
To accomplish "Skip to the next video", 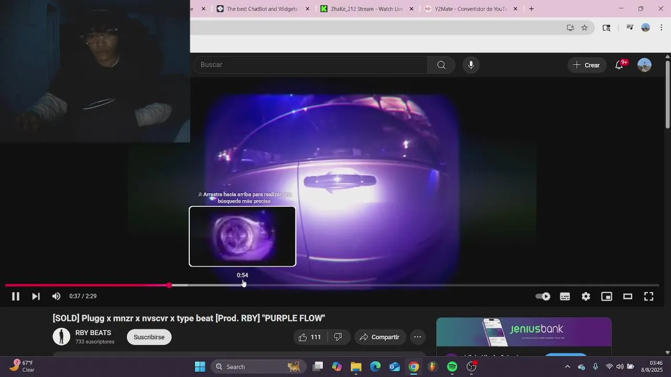I will coord(36,296).
